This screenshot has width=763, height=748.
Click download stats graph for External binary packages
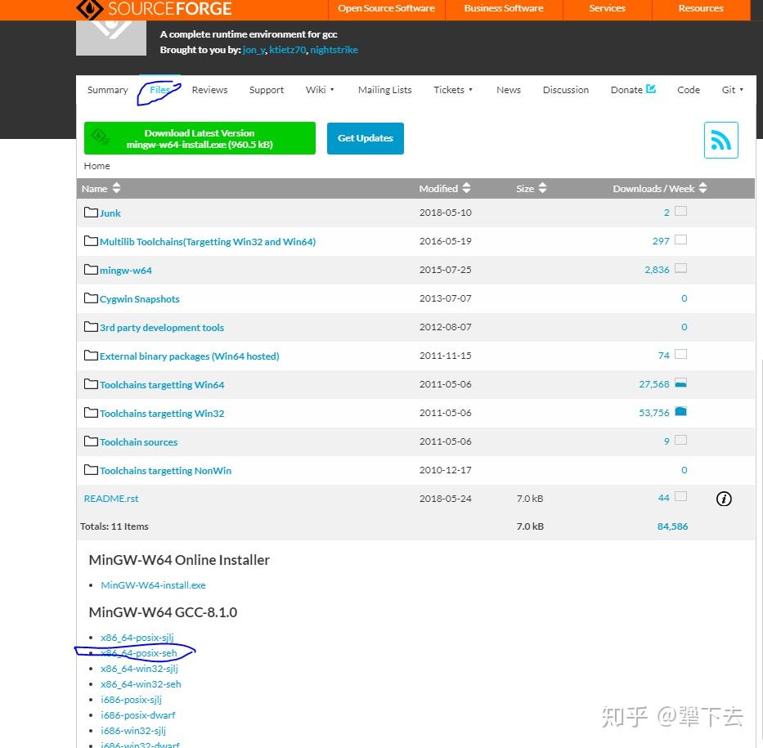tap(680, 354)
